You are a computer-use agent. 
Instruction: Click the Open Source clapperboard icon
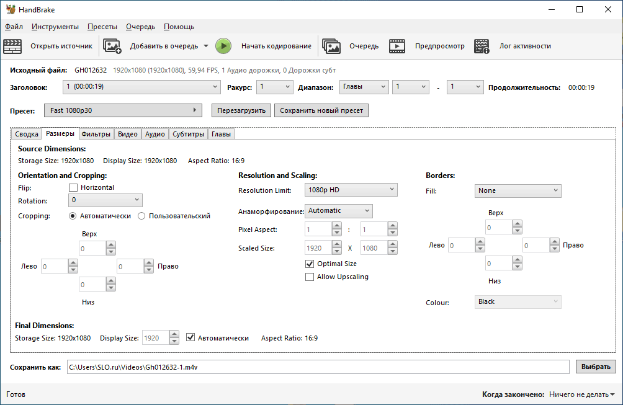pos(12,46)
